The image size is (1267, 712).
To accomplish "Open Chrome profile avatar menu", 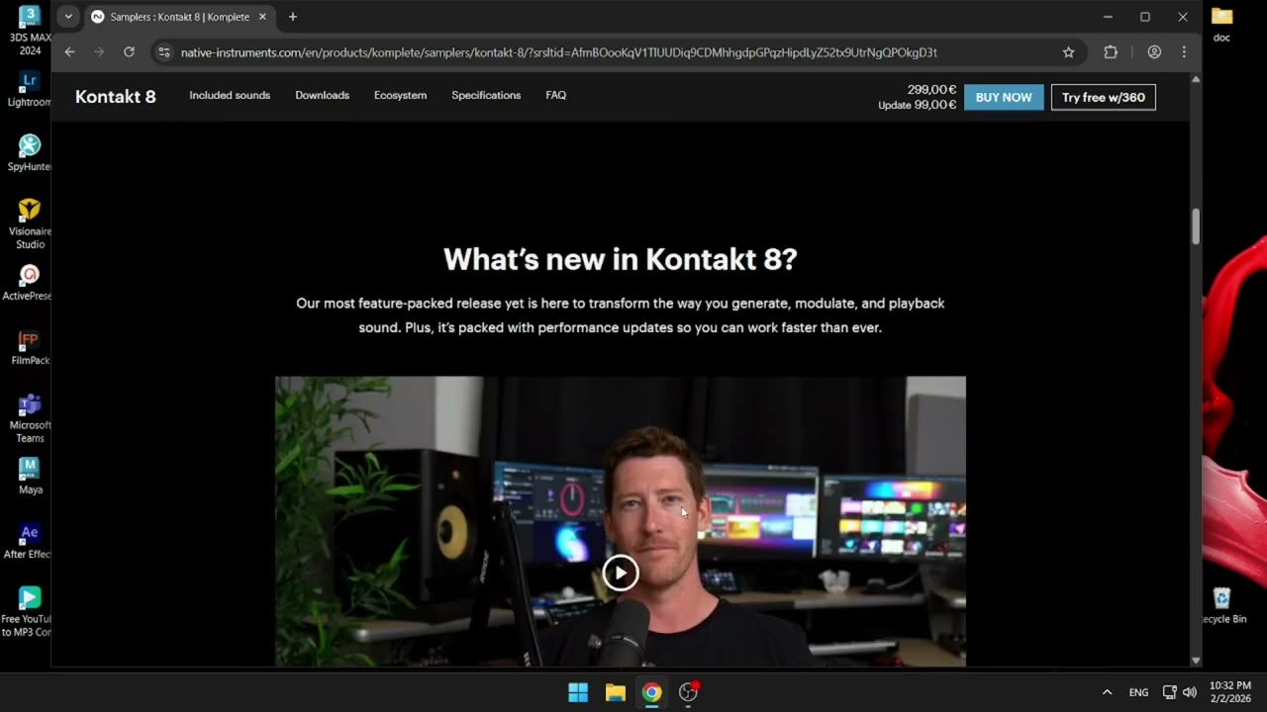I will coord(1154,52).
